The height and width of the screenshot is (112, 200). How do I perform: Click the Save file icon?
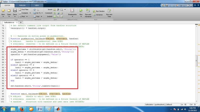(x=15, y=11)
